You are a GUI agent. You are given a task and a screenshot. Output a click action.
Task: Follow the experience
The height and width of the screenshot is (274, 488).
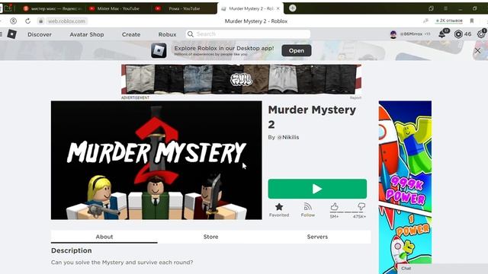308,210
